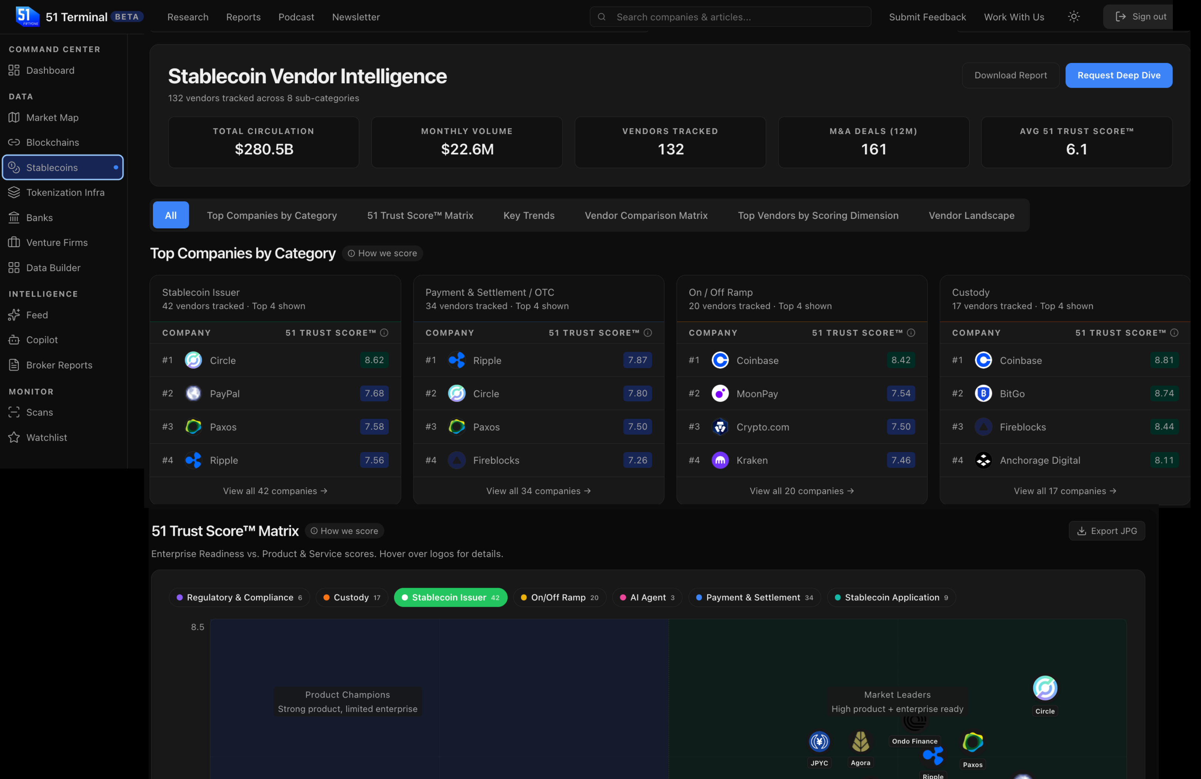Open Scans in the sidebar
Viewport: 1201px width, 779px height.
(x=63, y=412)
